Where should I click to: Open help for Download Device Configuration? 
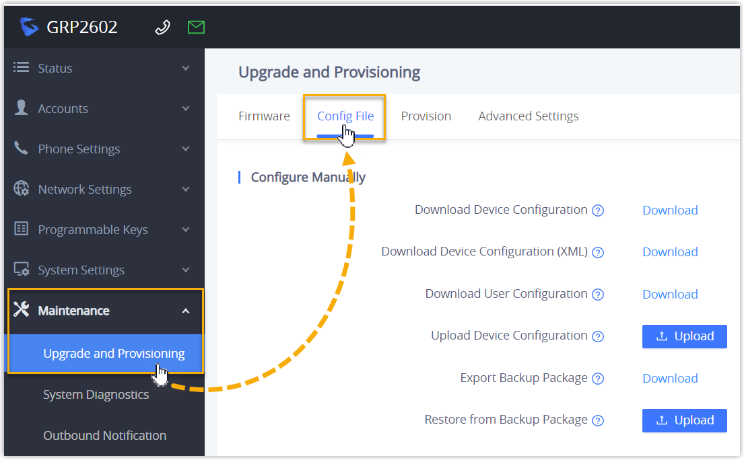pyautogui.click(x=598, y=210)
